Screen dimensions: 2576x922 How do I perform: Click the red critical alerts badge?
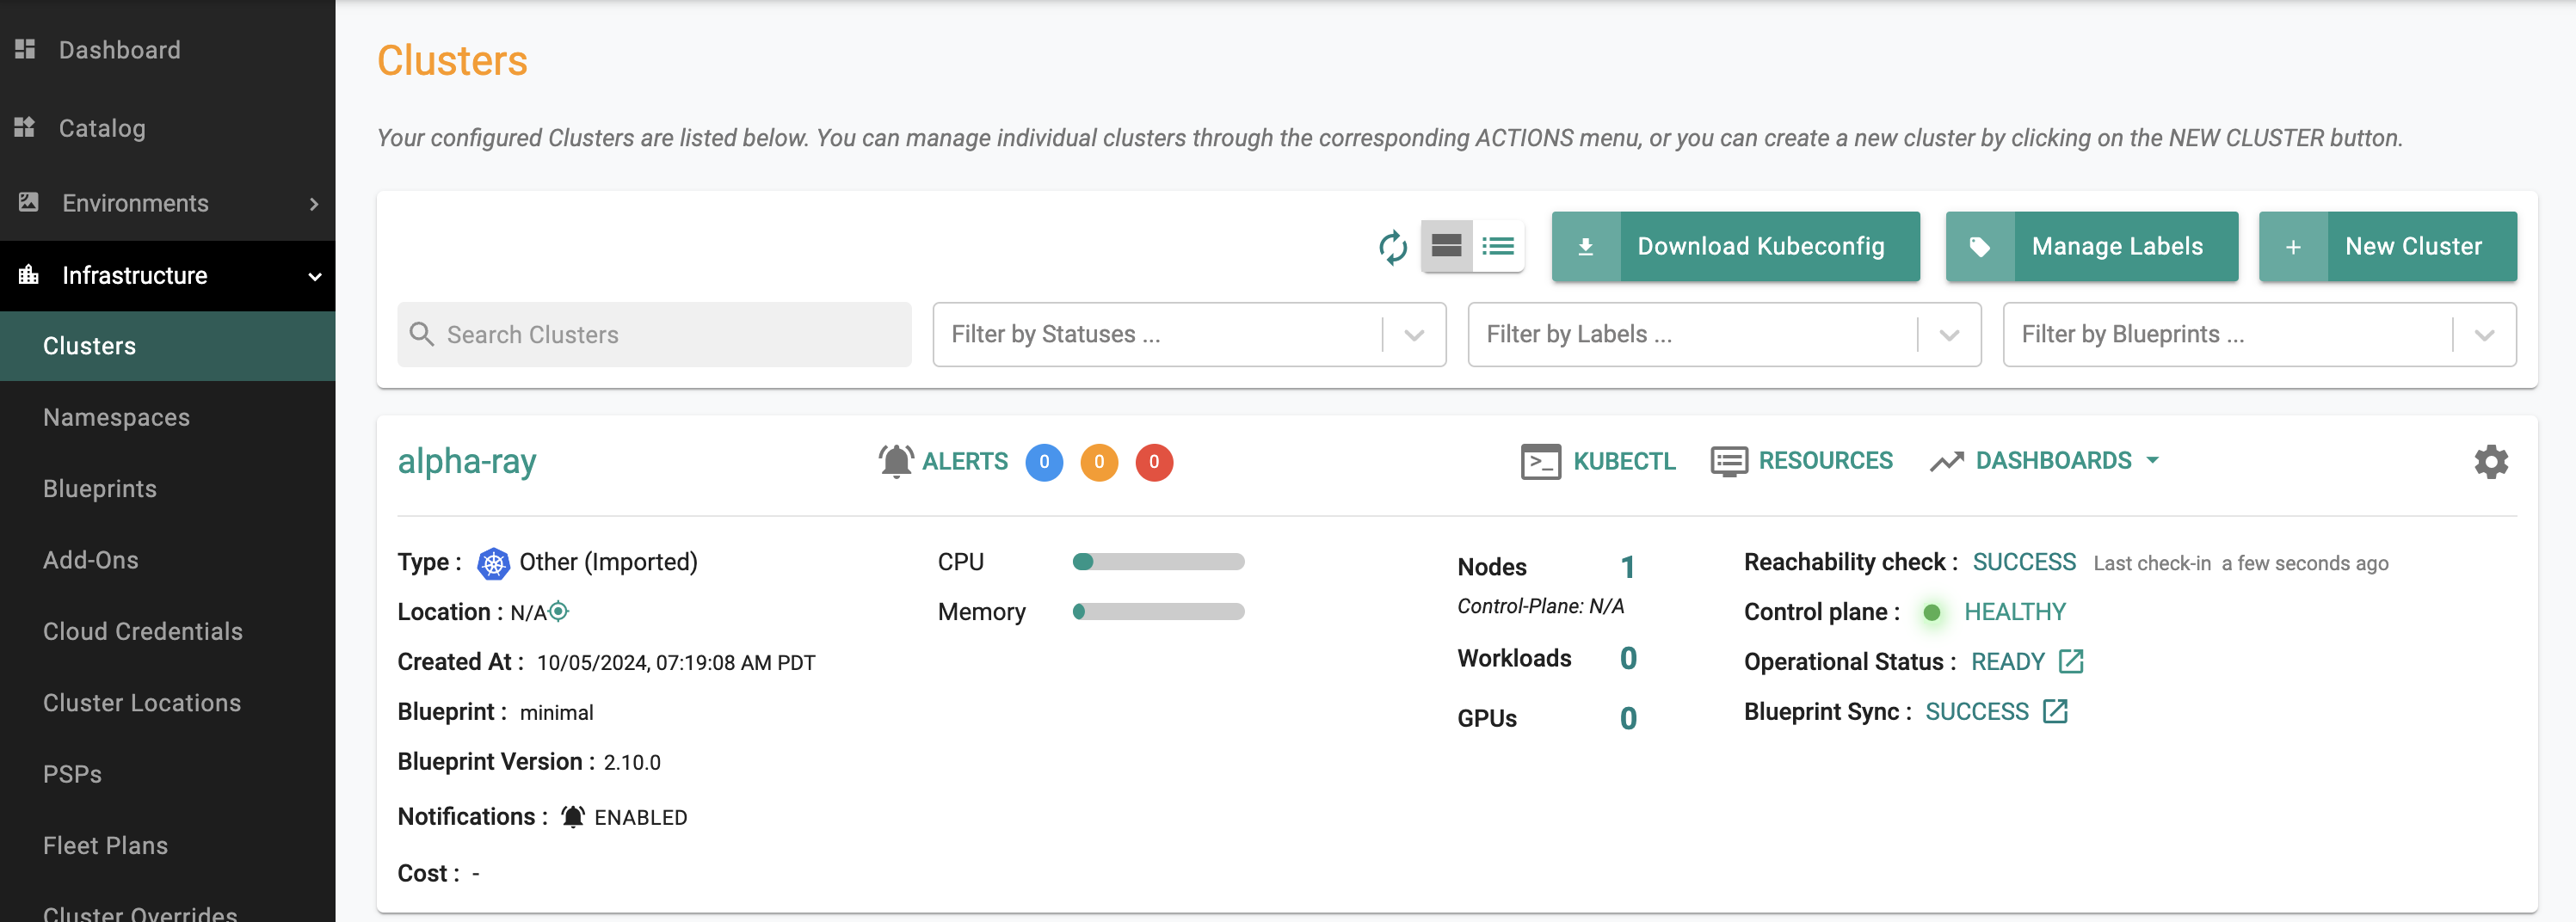click(x=1154, y=462)
